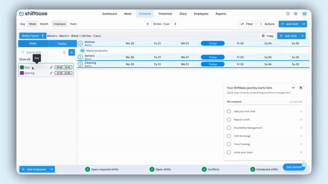Screen dimensions: 328x184
Task: Expand 'Time Tracking' step
Action: coord(301,144)
